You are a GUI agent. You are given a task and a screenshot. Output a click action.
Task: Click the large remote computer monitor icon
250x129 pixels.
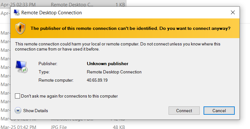22,67
